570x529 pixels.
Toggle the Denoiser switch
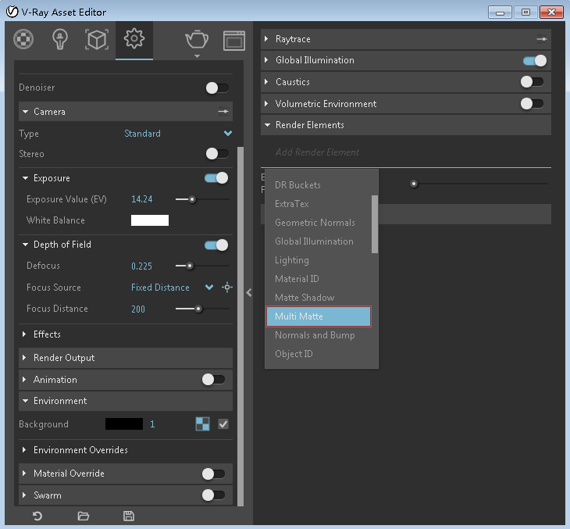tap(217, 88)
